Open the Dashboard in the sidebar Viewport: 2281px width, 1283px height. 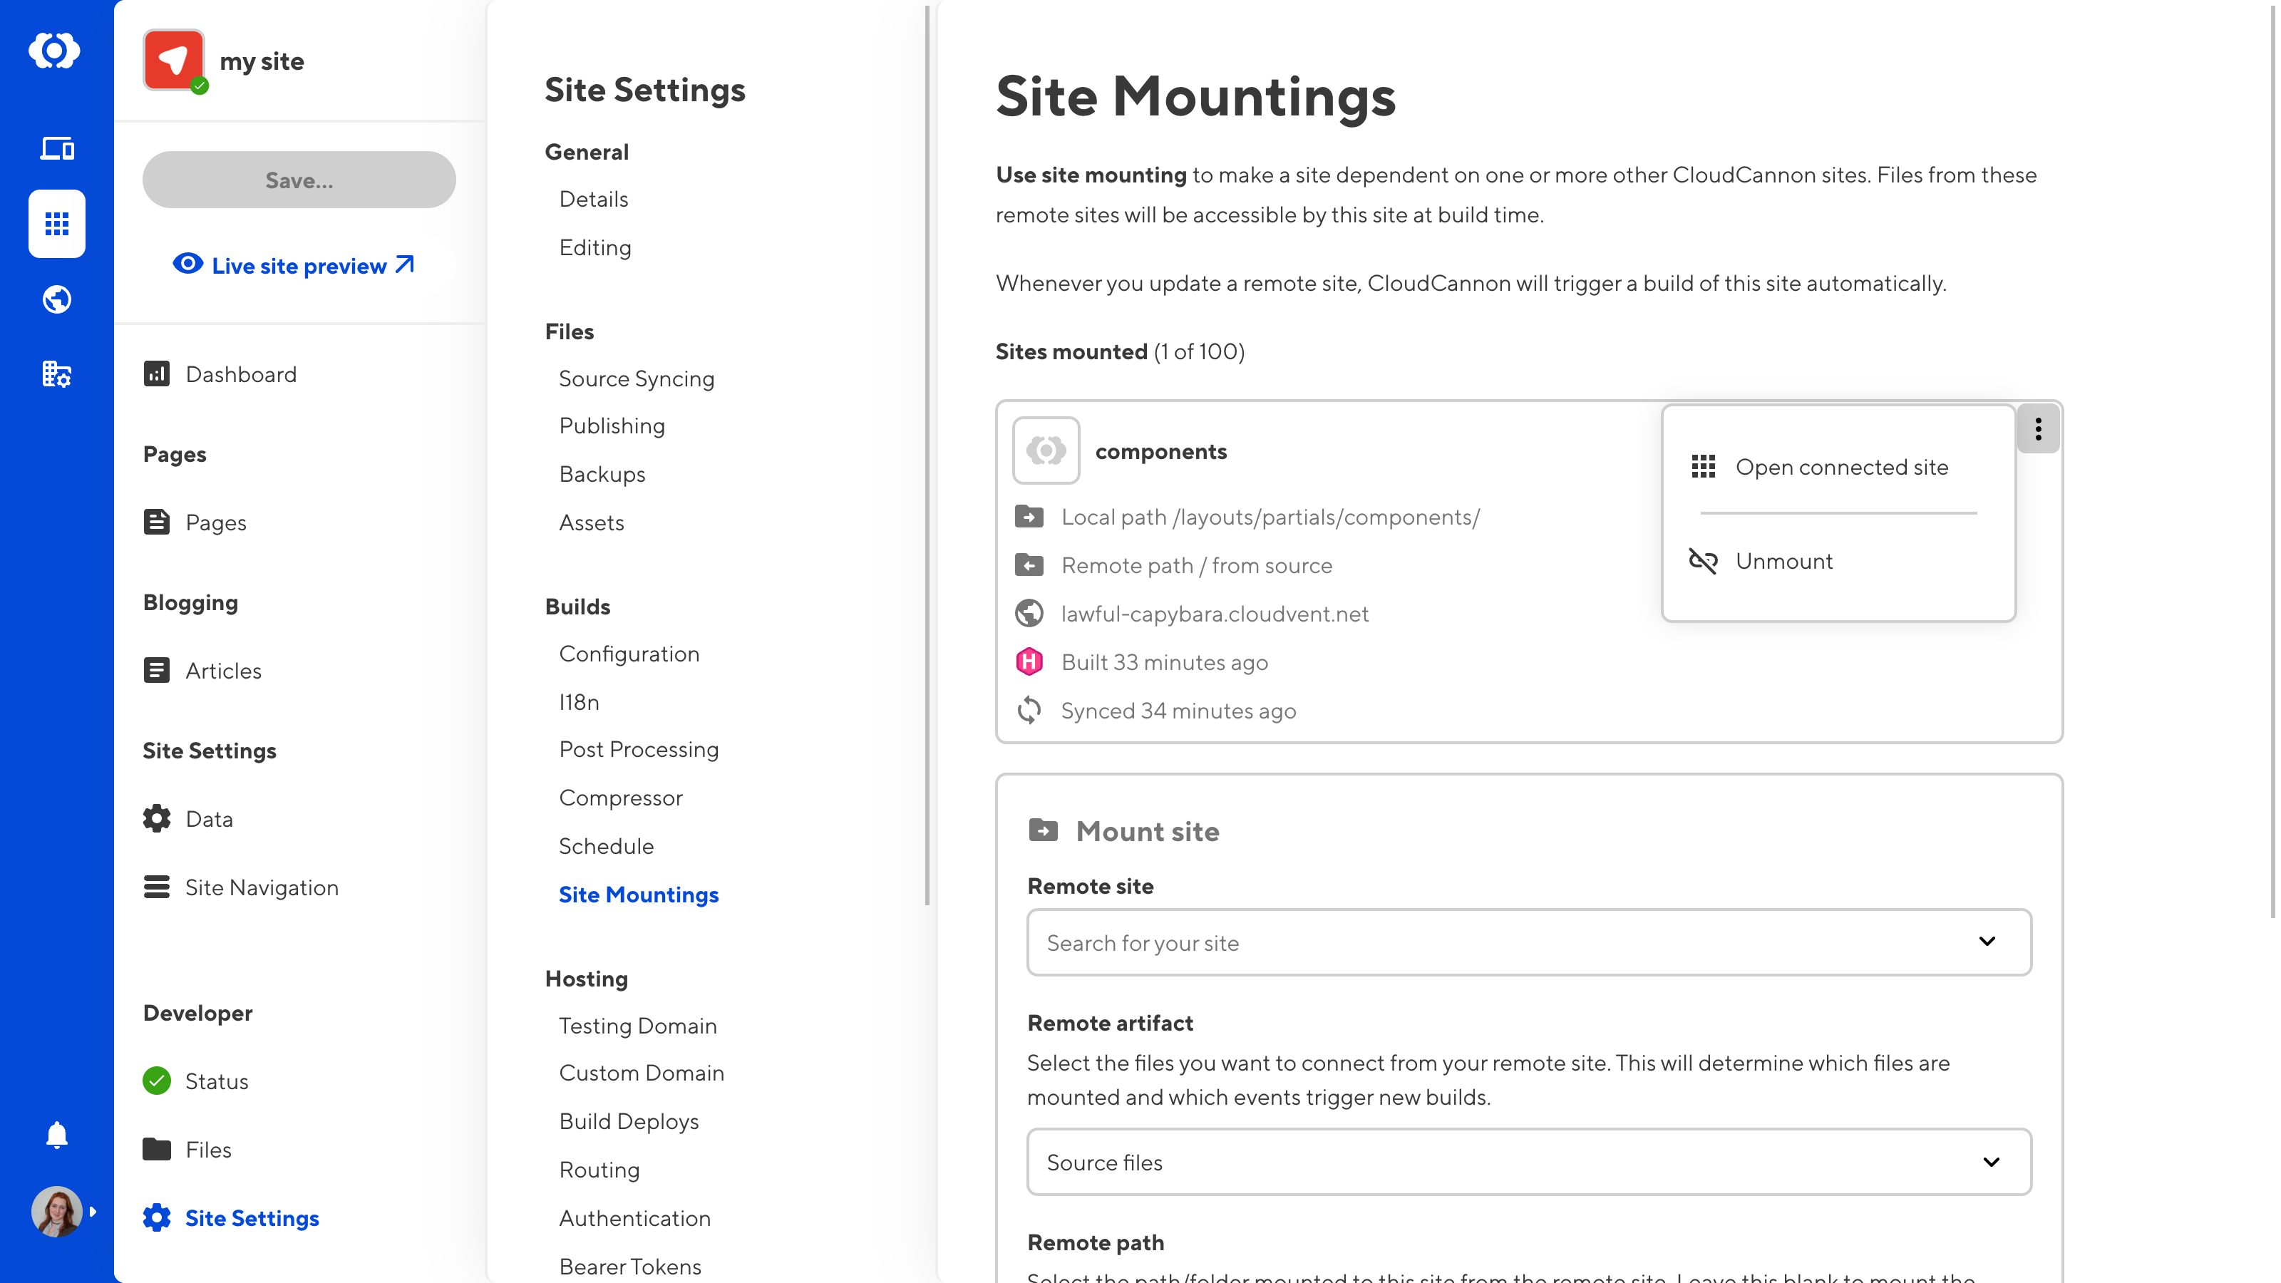pyautogui.click(x=240, y=374)
